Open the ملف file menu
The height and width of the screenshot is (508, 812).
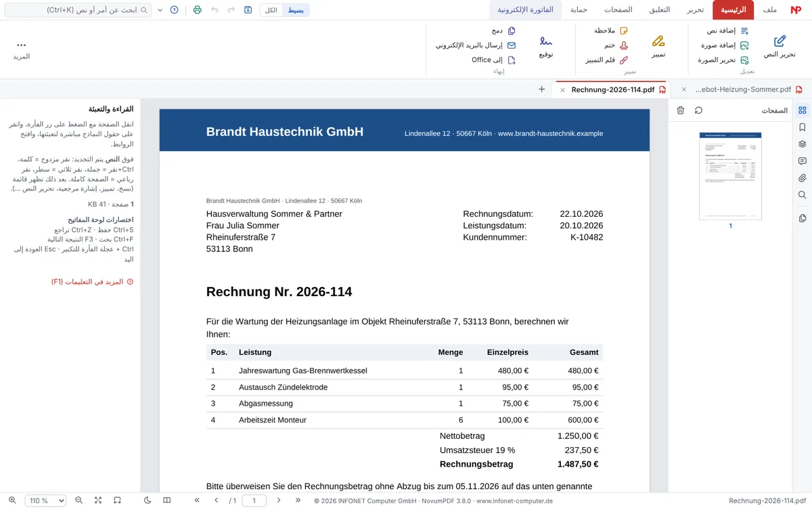click(x=769, y=10)
